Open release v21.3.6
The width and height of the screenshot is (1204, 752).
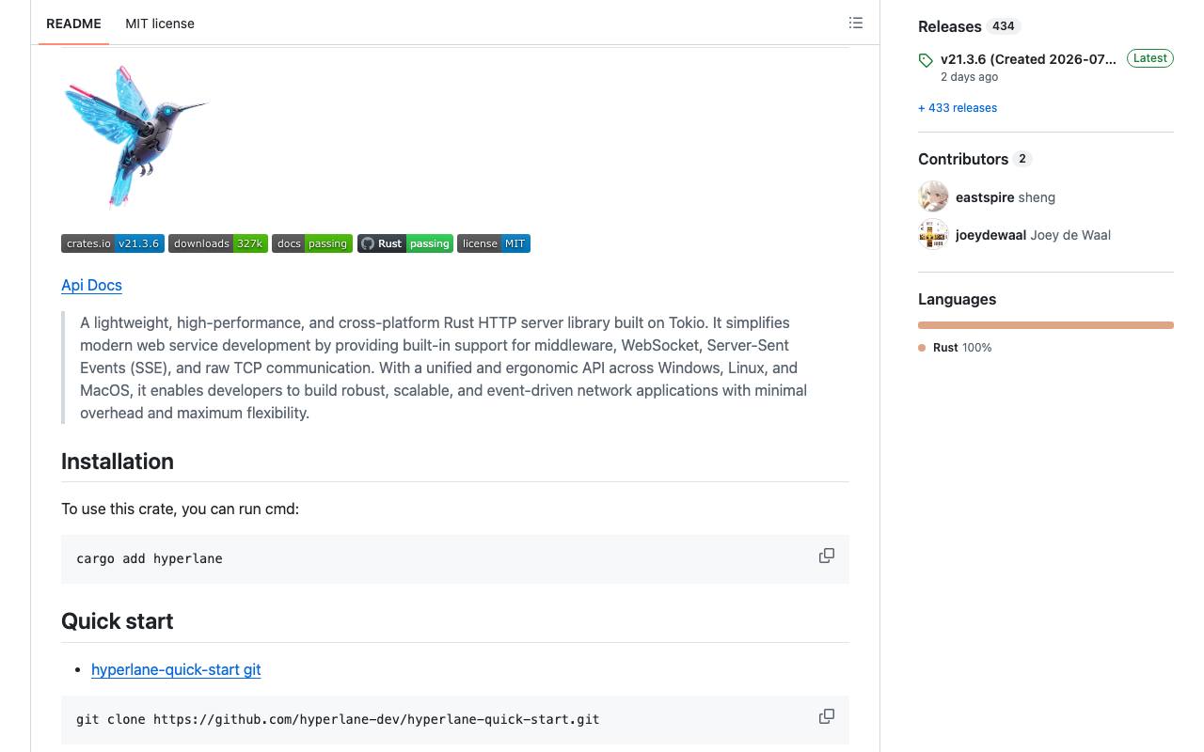(x=1028, y=59)
